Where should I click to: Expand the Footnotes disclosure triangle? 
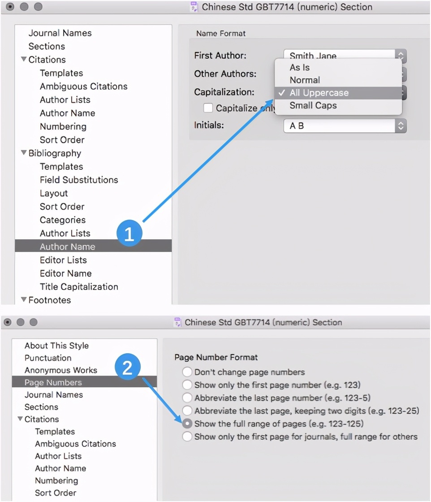24,300
